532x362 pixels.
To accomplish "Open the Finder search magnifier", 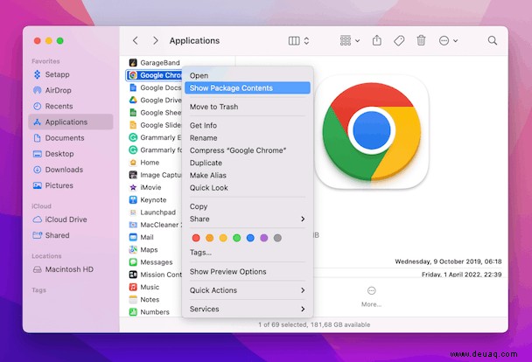I will [493, 41].
